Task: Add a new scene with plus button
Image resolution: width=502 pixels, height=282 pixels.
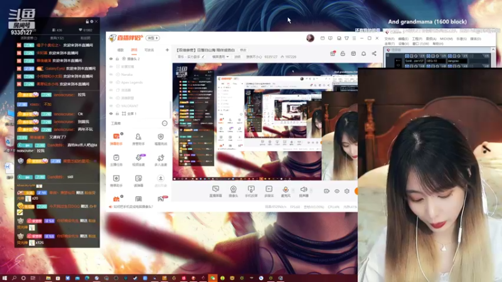Action: point(167,50)
